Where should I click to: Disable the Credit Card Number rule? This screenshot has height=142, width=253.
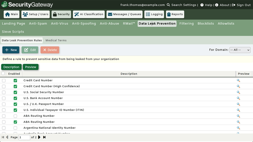click(15, 80)
